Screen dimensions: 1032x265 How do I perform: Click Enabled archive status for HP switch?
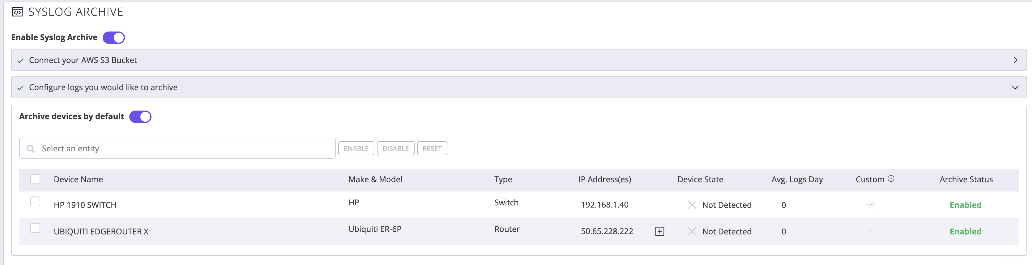[x=966, y=205]
